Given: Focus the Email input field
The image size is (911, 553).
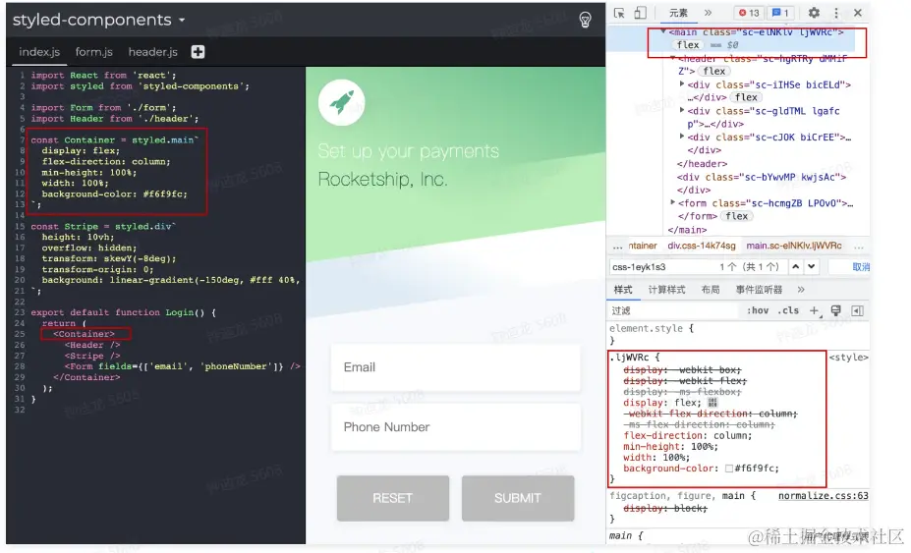Looking at the screenshot, I should pos(456,367).
